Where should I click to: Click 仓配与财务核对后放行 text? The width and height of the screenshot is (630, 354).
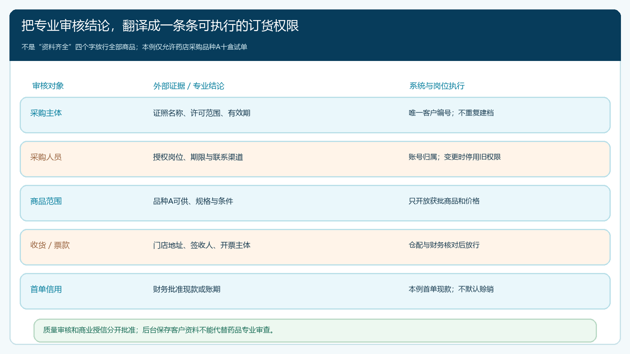(x=444, y=245)
